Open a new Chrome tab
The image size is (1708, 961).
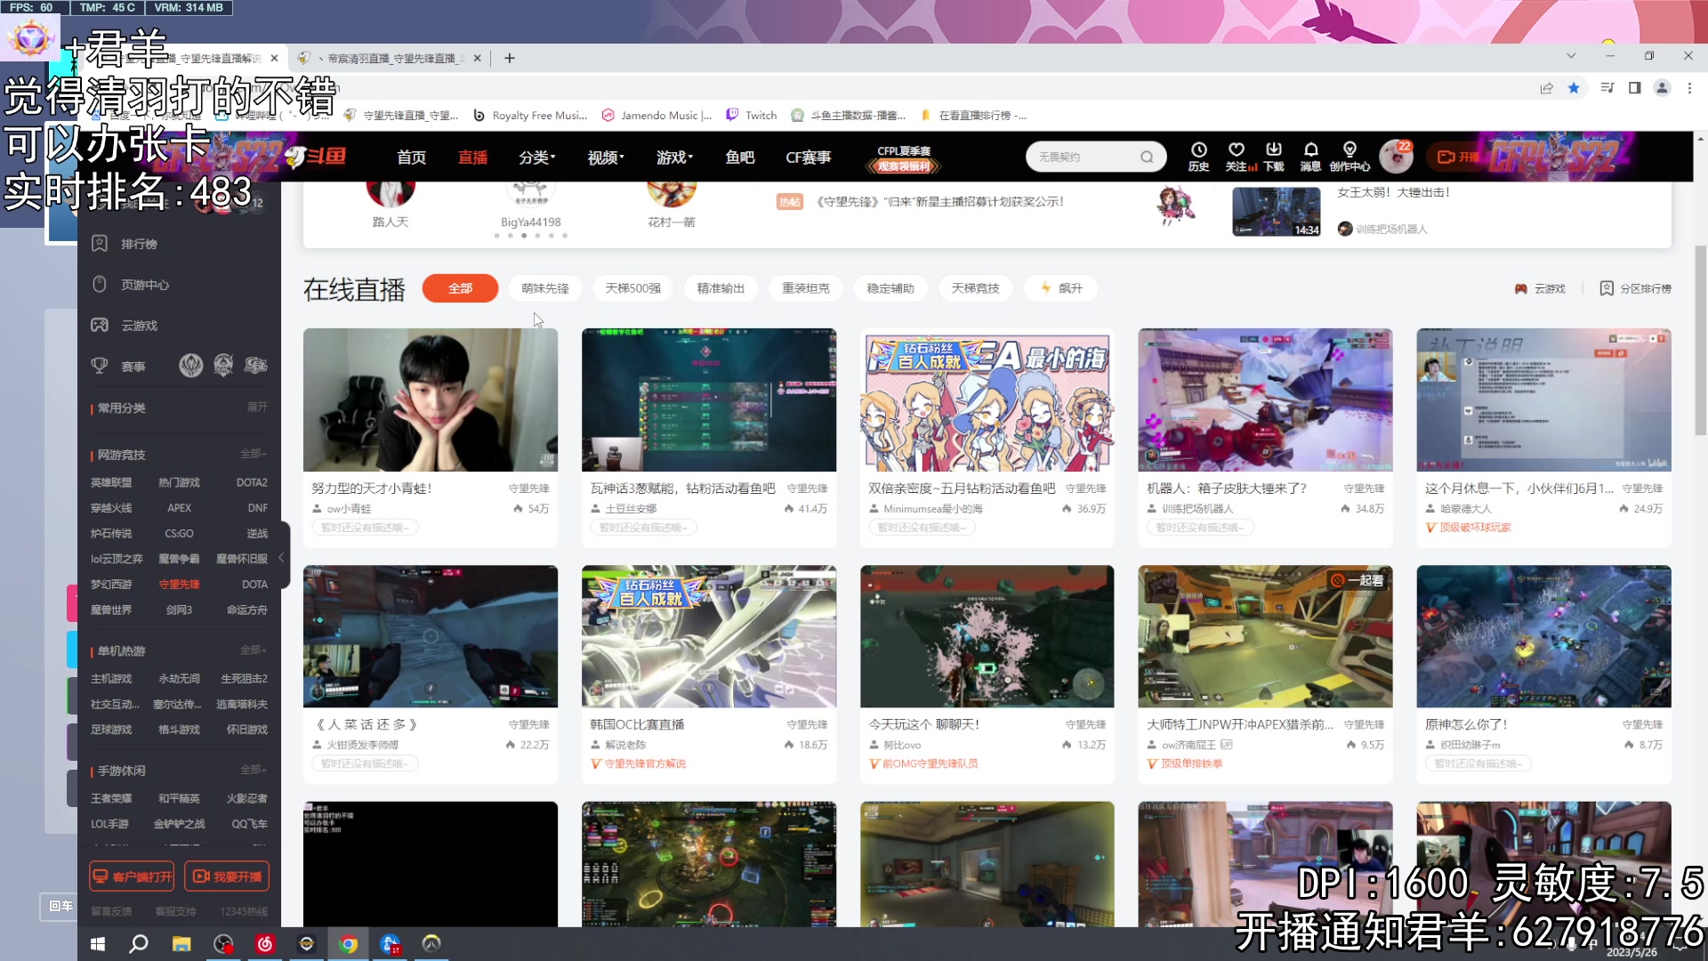tap(510, 58)
